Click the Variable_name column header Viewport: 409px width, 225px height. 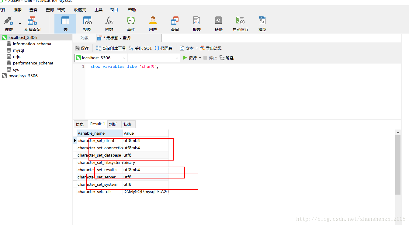[x=100, y=133]
